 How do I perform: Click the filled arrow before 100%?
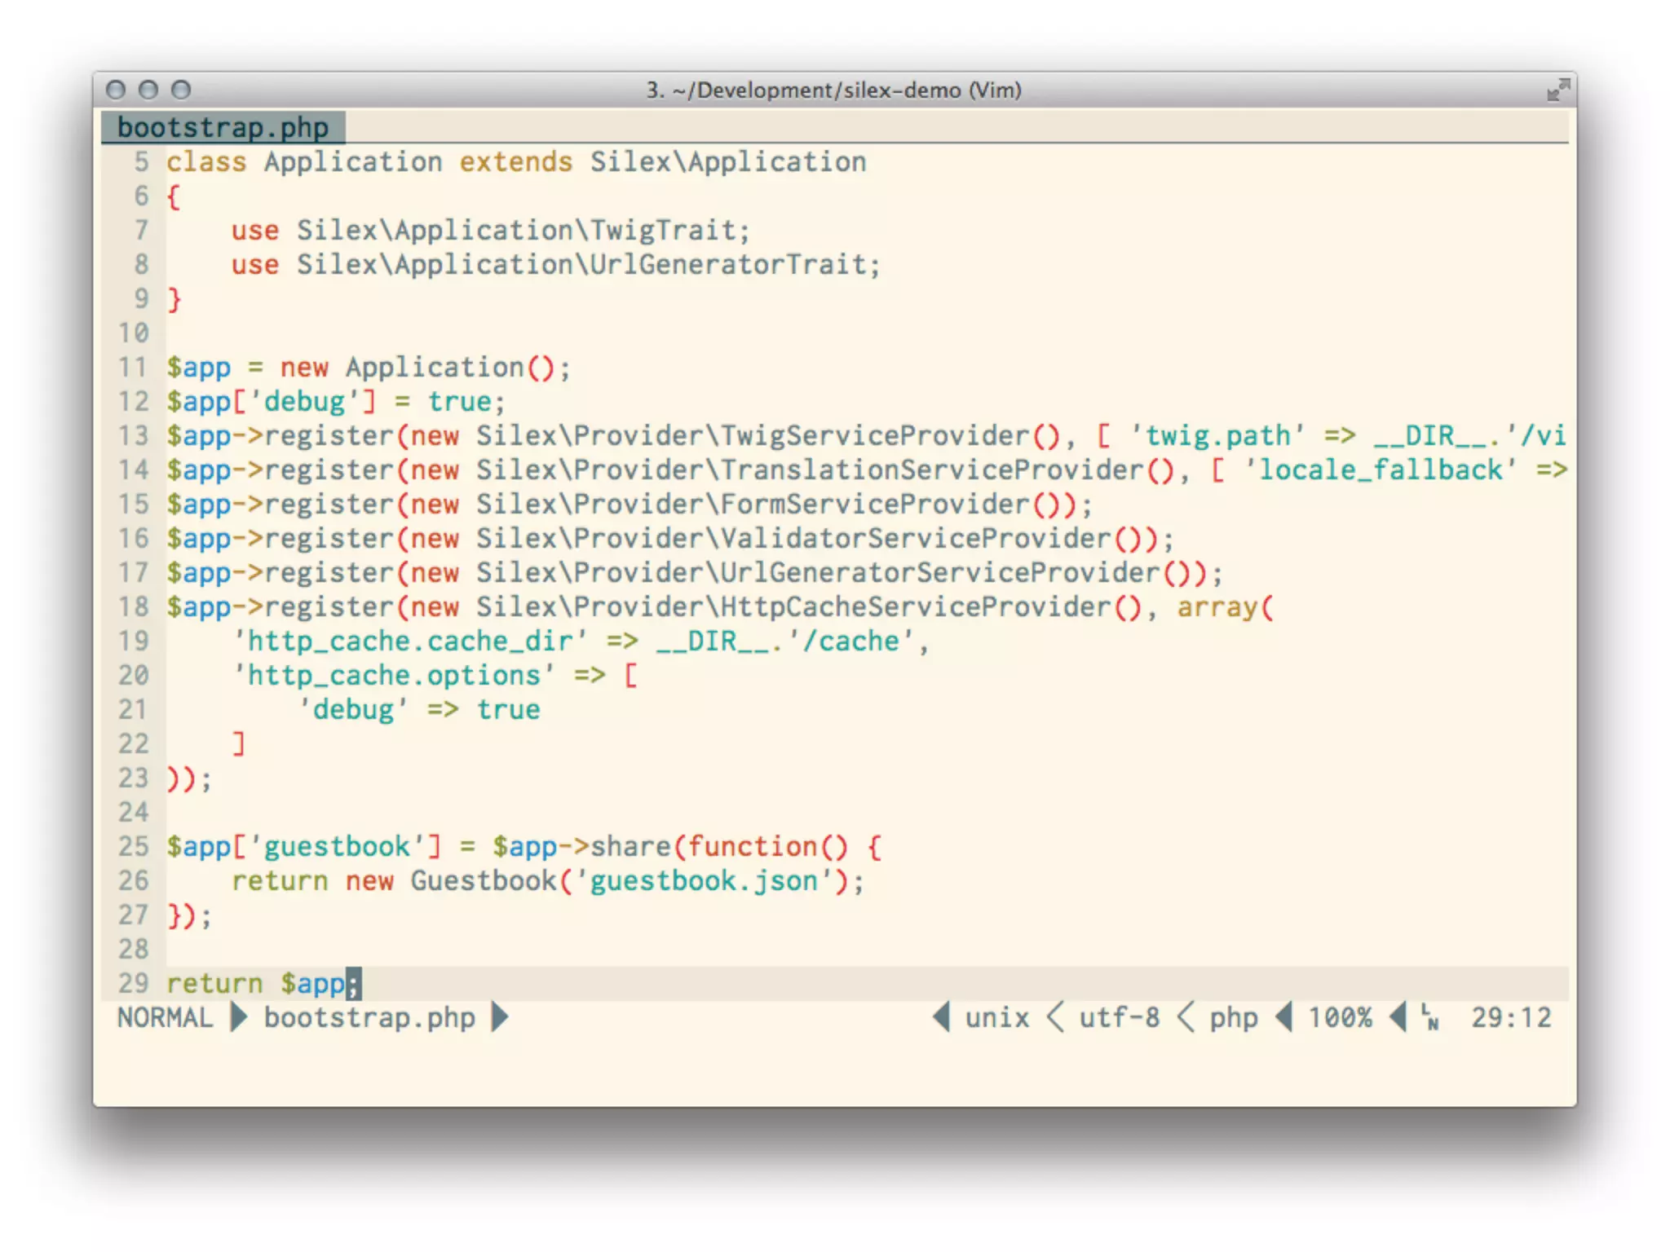(1283, 1016)
